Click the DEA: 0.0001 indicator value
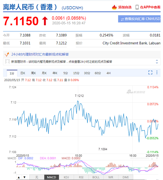163x180 pixels. [48, 158]
